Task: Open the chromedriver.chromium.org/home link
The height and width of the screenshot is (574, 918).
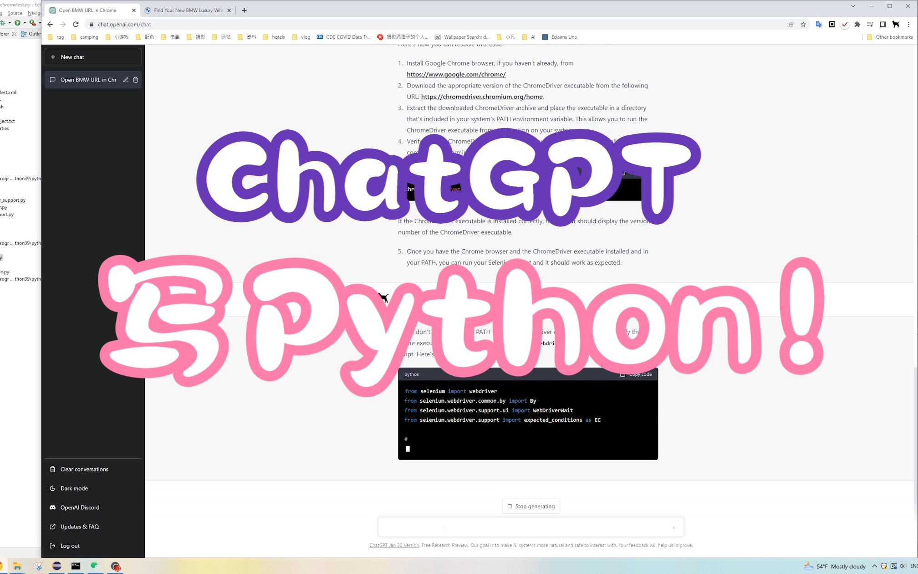Action: 482,97
